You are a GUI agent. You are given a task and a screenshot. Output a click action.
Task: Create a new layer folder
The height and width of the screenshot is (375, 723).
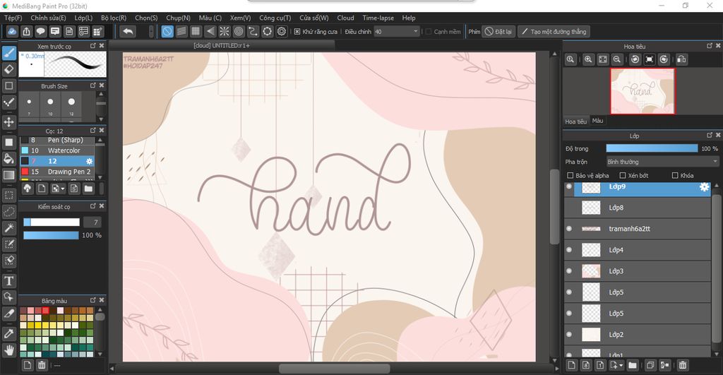pos(632,365)
